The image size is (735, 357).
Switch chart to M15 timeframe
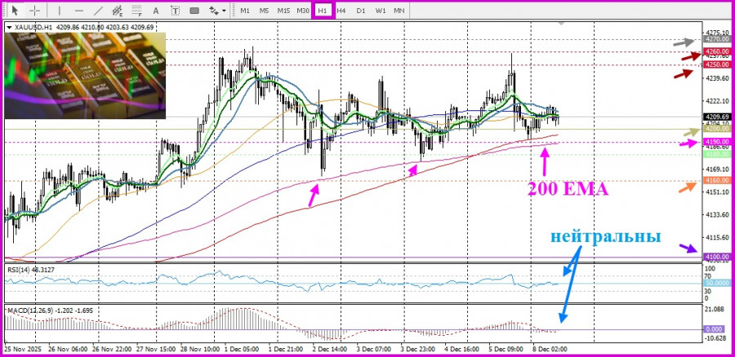283,11
